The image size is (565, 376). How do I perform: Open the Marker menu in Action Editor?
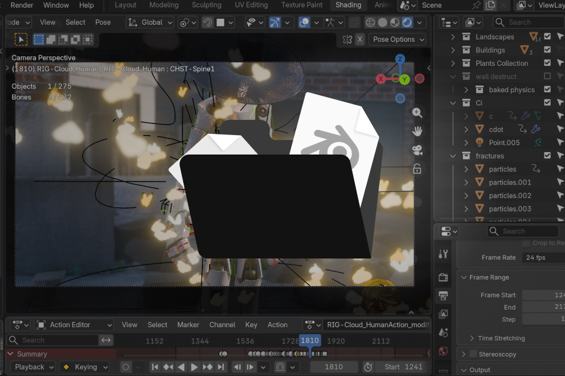tap(188, 325)
